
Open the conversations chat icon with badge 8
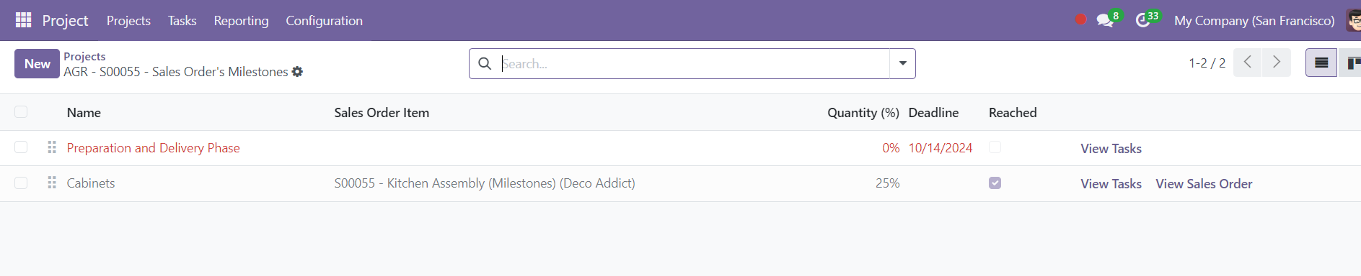(1105, 20)
